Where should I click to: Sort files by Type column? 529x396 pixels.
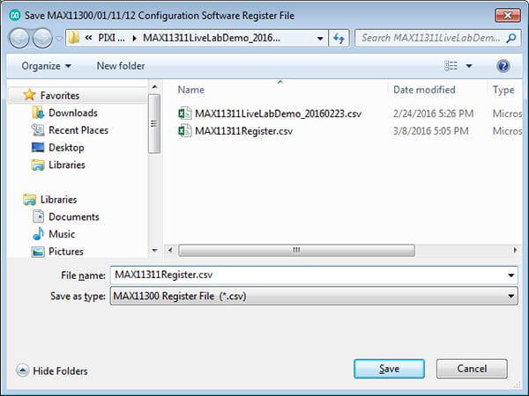pos(503,90)
